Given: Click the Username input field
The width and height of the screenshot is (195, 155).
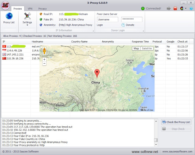Looking at the screenshot, I should tap(108, 19).
